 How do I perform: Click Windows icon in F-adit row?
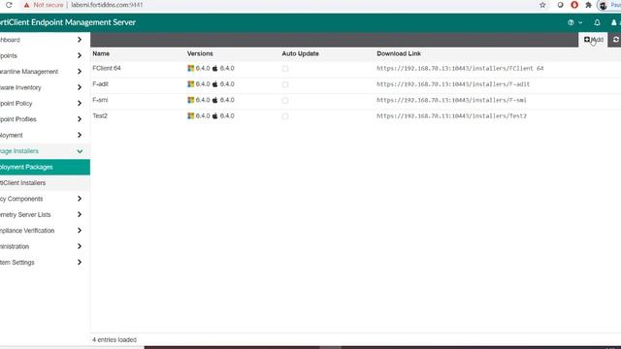(x=190, y=84)
